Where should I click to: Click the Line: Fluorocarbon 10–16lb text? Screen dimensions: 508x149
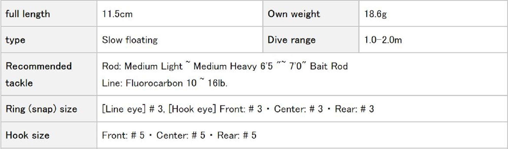click(164, 83)
